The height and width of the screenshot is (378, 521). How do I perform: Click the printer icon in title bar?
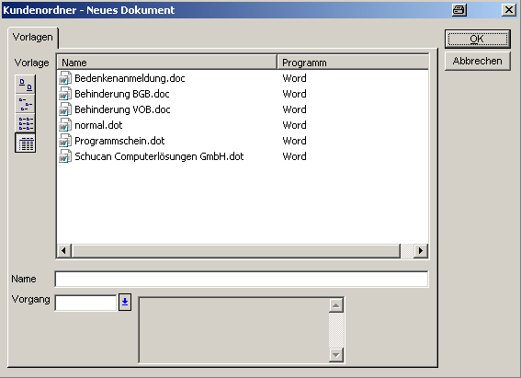[x=459, y=10]
